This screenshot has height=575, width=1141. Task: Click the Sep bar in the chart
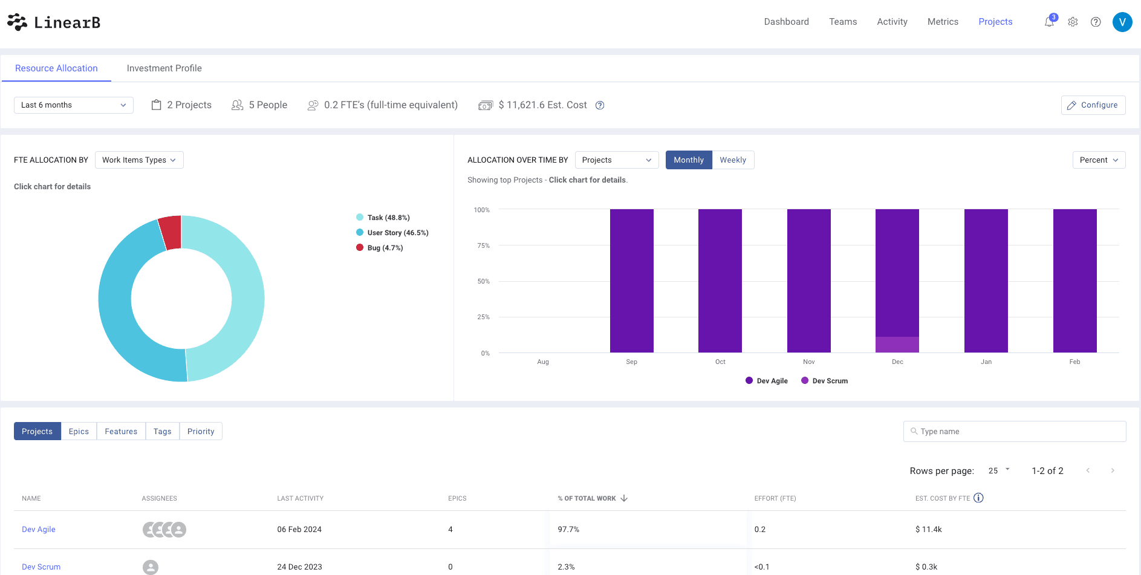632,281
